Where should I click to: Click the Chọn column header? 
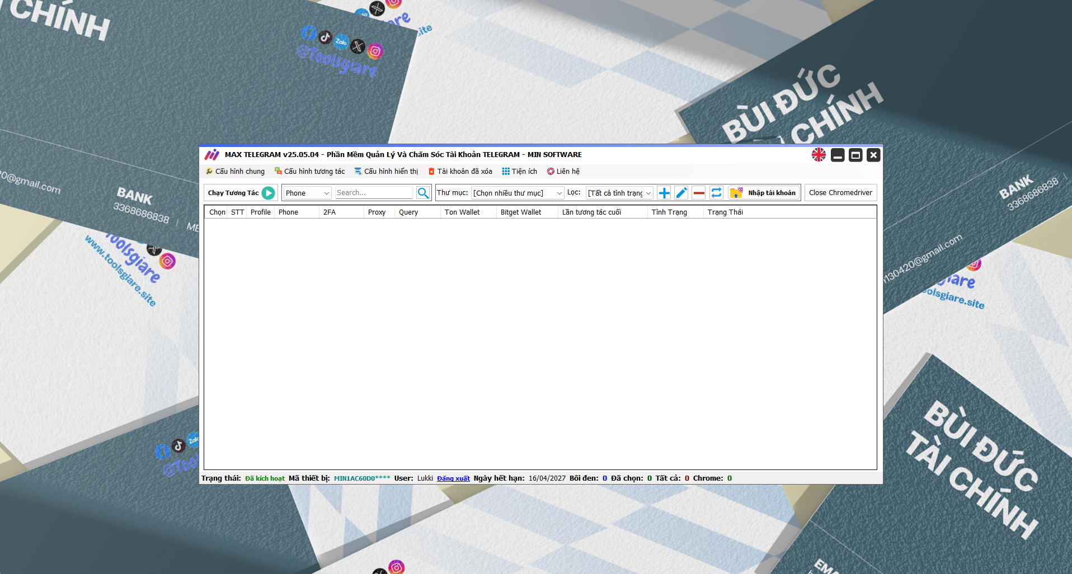click(217, 212)
